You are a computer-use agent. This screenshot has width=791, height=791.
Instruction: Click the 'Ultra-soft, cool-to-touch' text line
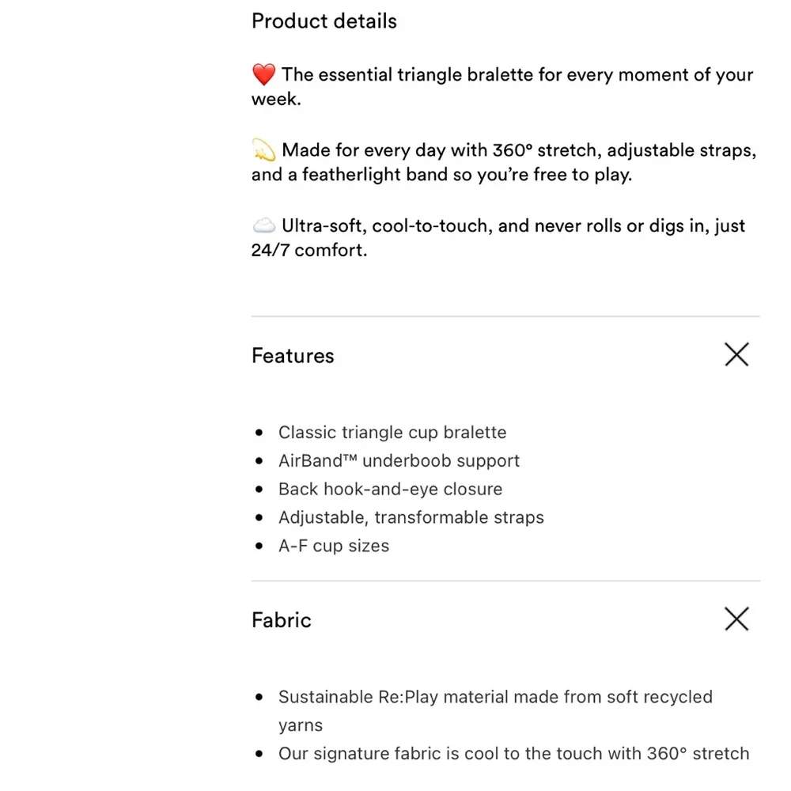tap(513, 226)
